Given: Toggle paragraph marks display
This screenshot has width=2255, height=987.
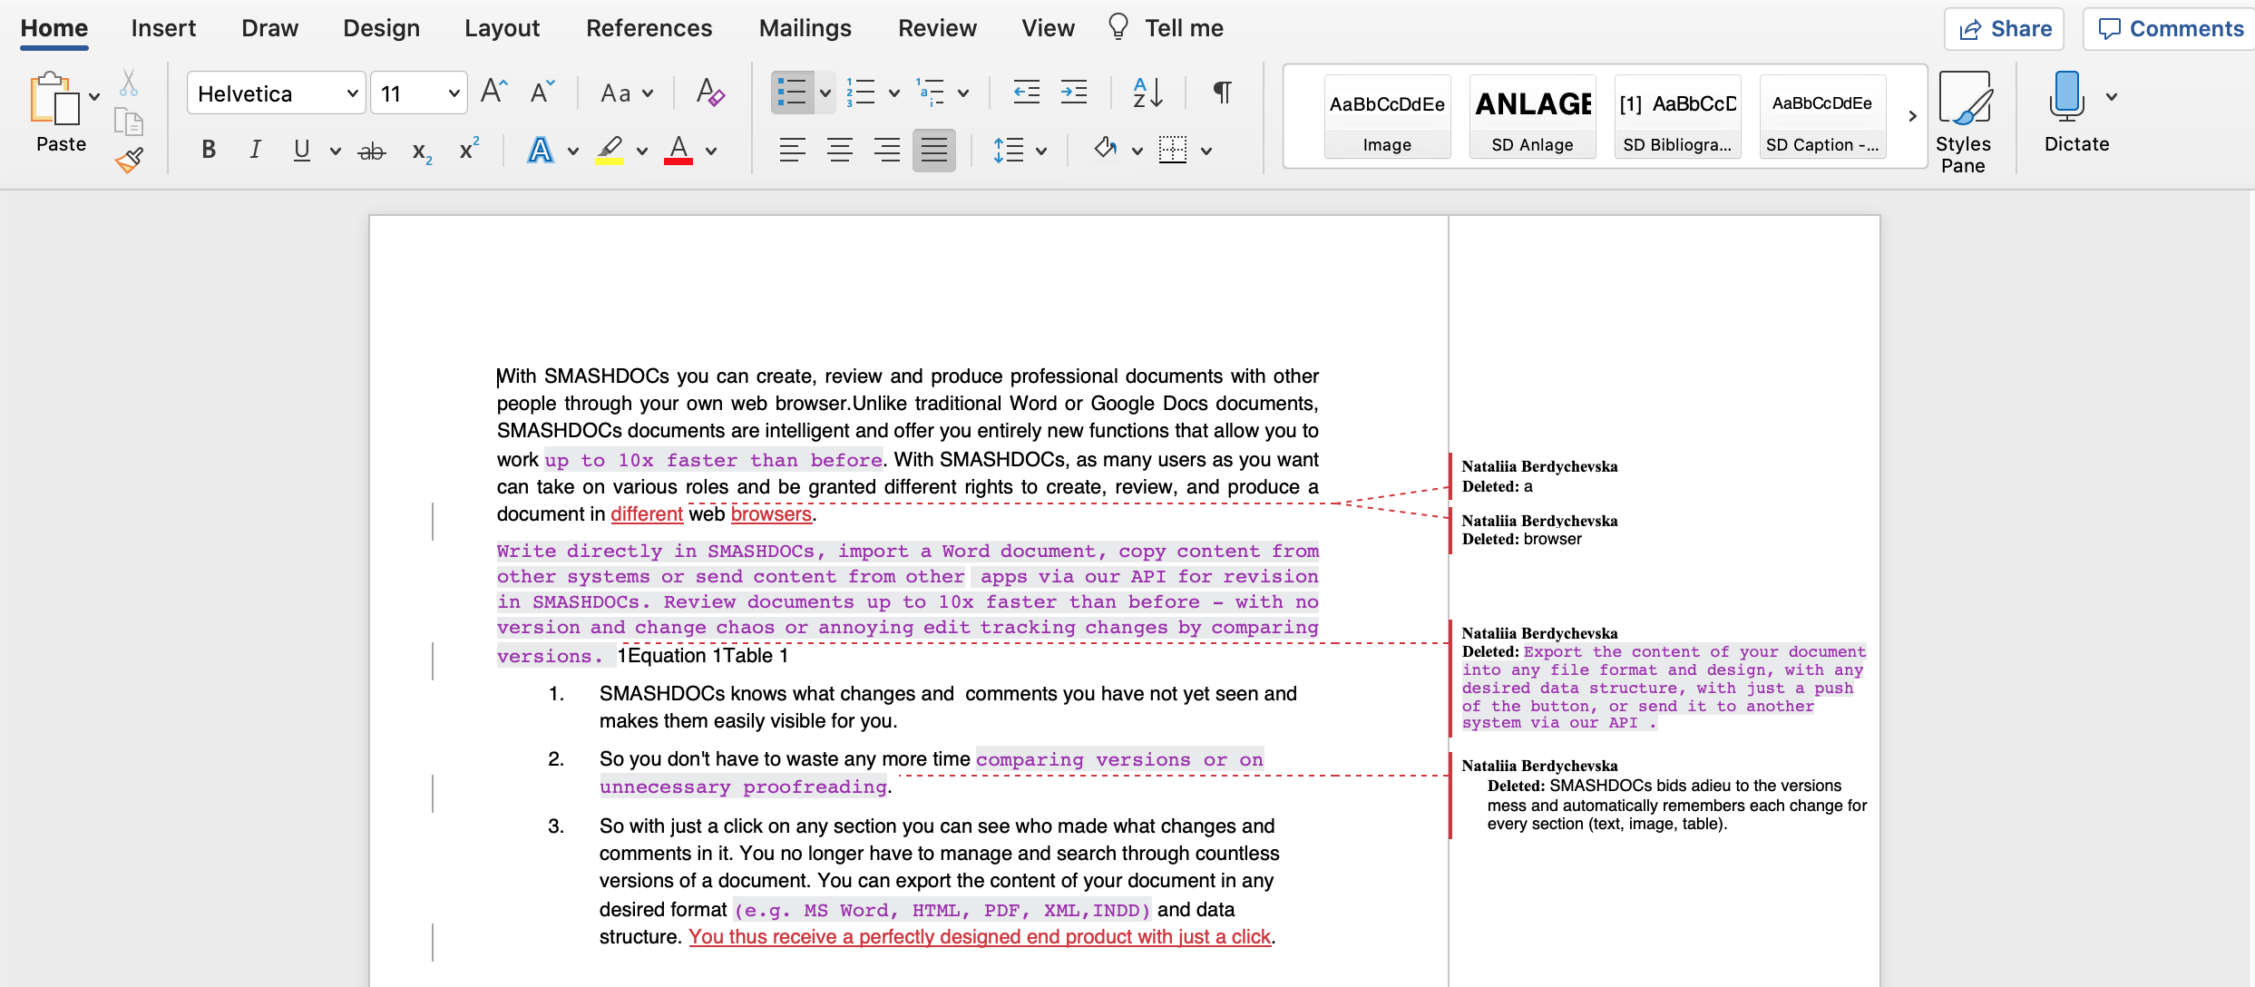Looking at the screenshot, I should 1222,92.
